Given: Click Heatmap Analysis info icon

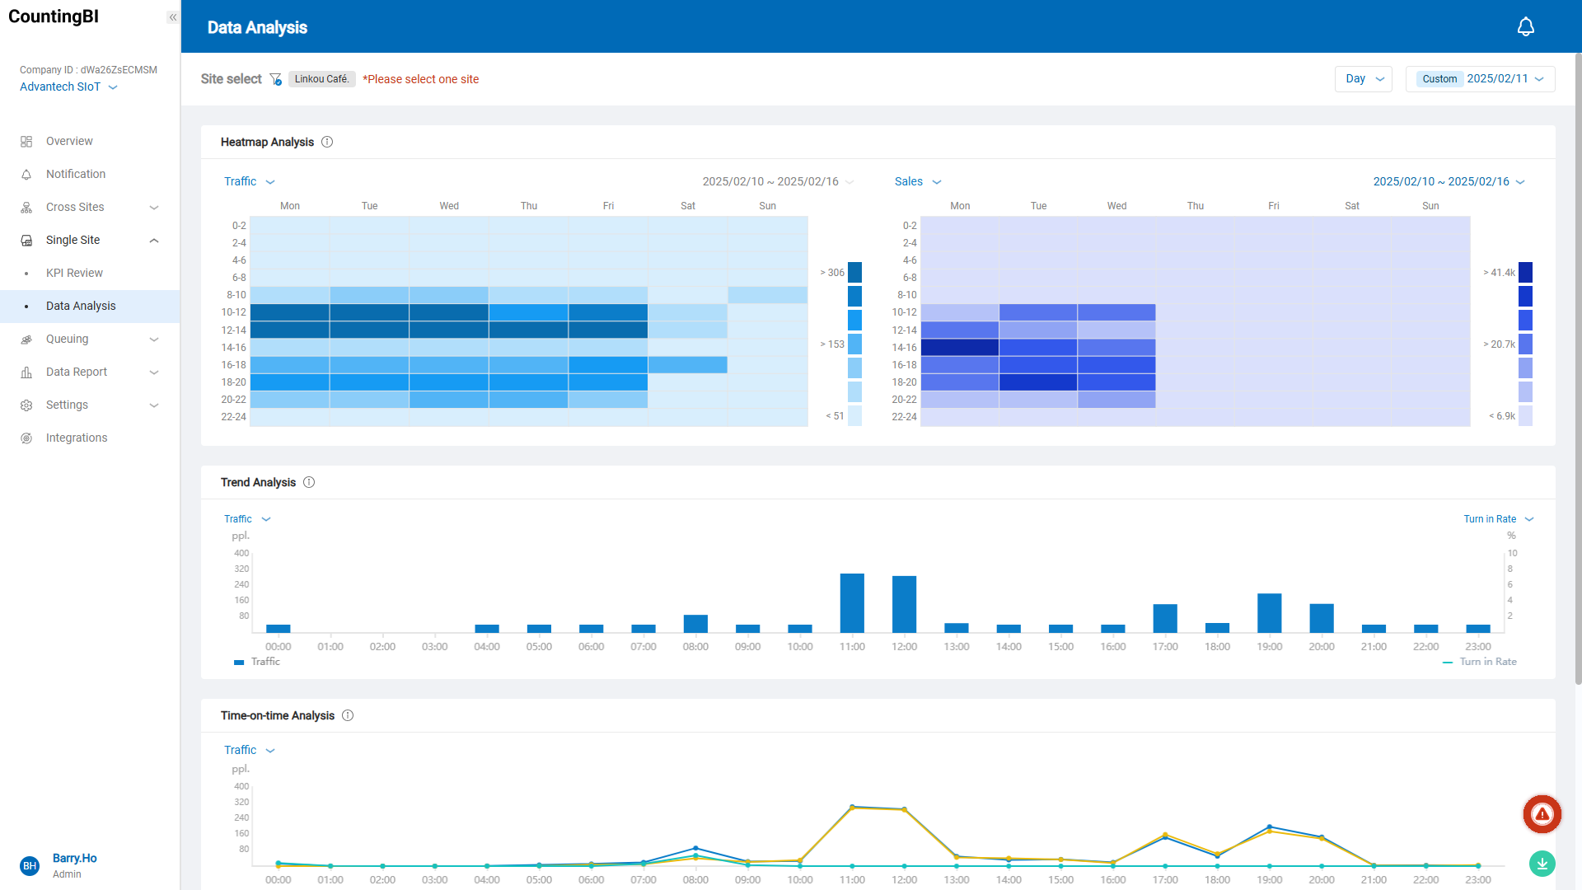Looking at the screenshot, I should (327, 142).
